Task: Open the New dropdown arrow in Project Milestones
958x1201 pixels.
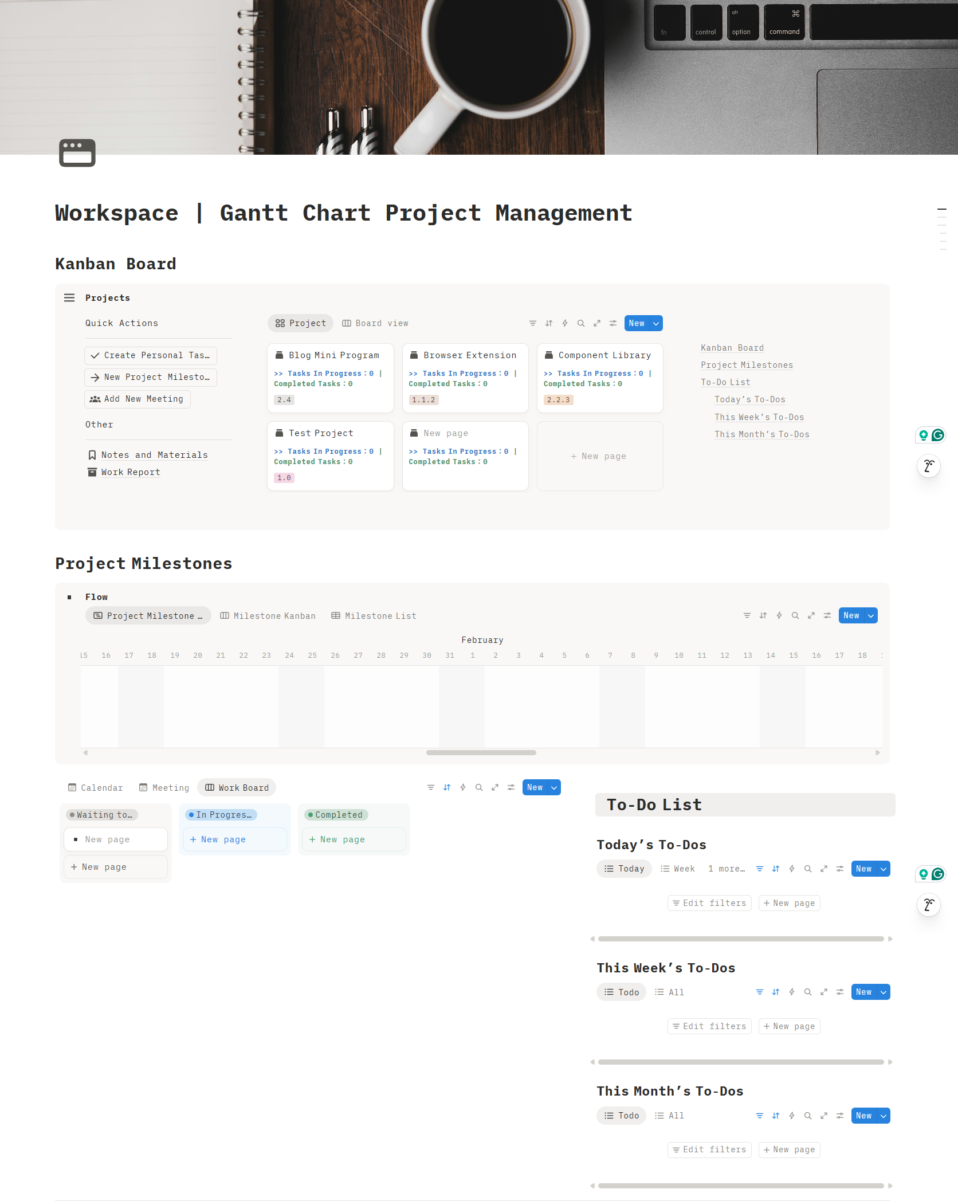Action: click(871, 615)
